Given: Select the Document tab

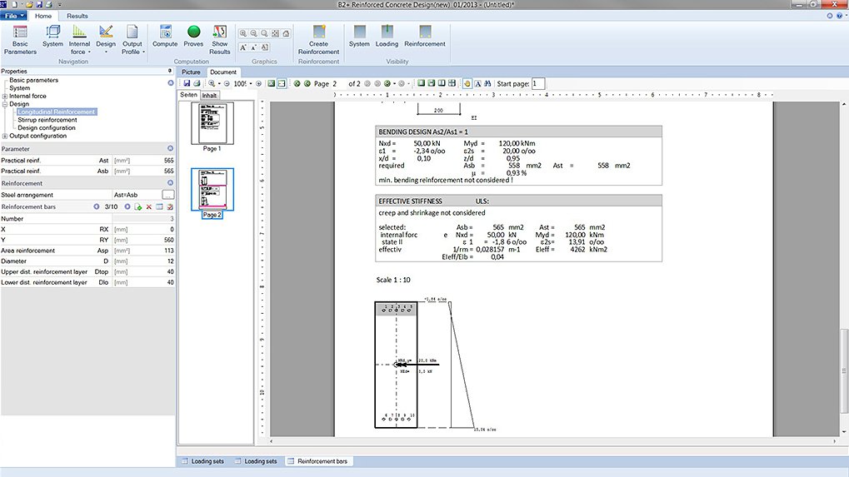Looking at the screenshot, I should (x=223, y=72).
